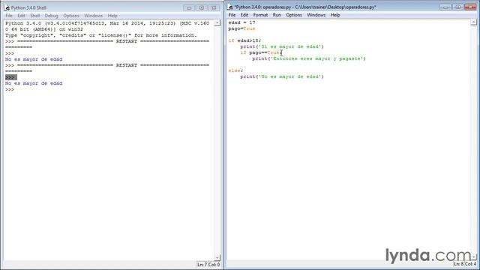
Task: Open Options menu in operadores.py editor
Action: tap(294, 15)
